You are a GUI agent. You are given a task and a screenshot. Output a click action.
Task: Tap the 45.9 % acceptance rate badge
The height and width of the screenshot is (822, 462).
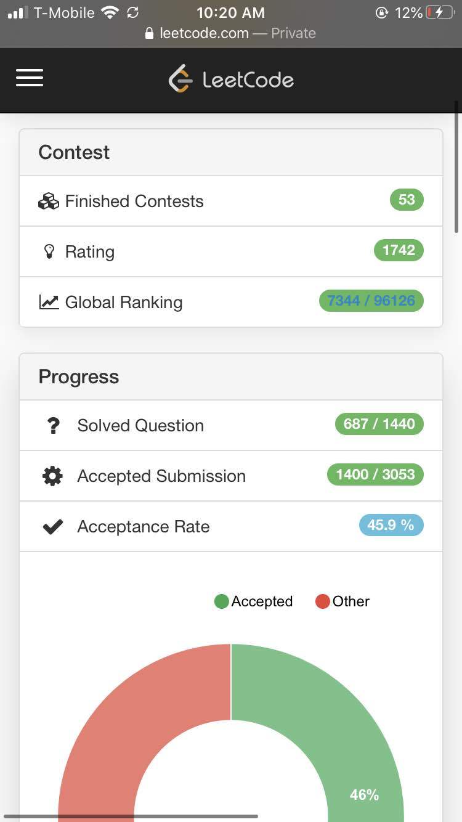point(391,525)
